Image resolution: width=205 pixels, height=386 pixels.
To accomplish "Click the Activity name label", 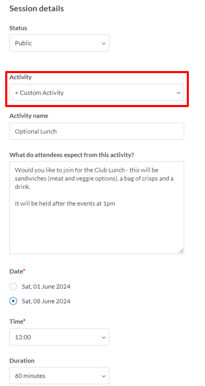I will pos(29,116).
